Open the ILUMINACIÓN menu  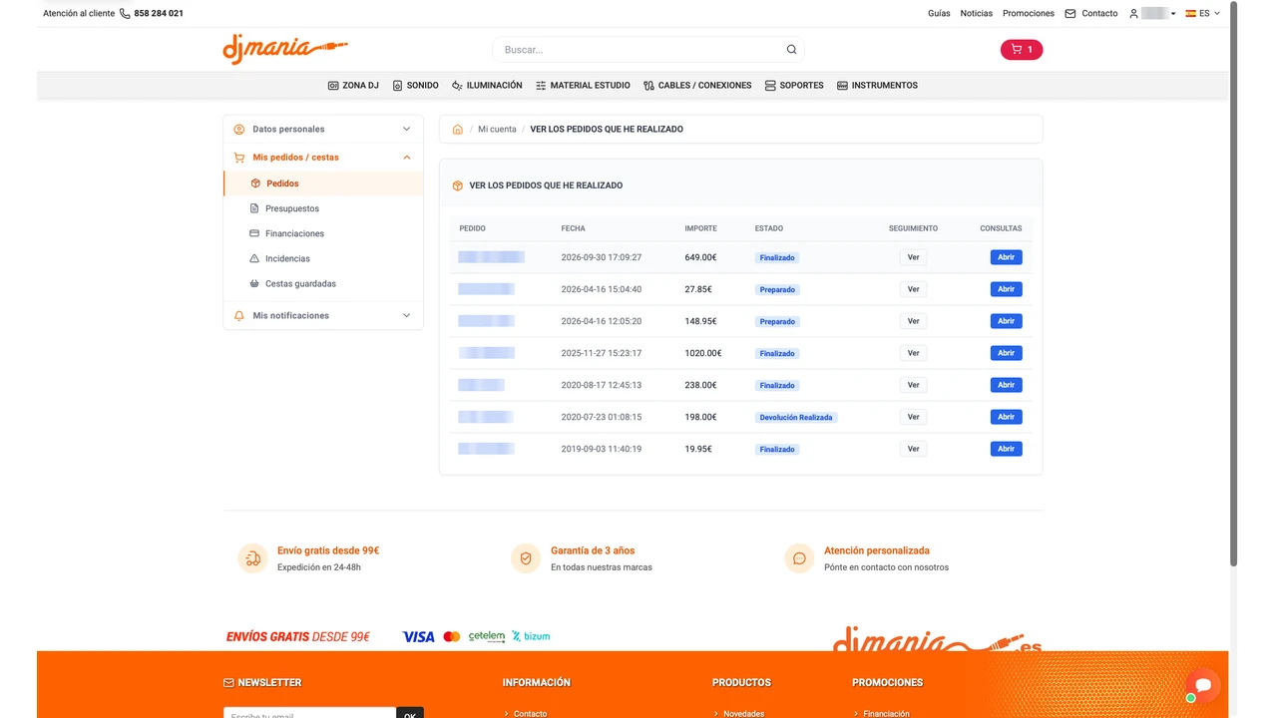coord(487,86)
